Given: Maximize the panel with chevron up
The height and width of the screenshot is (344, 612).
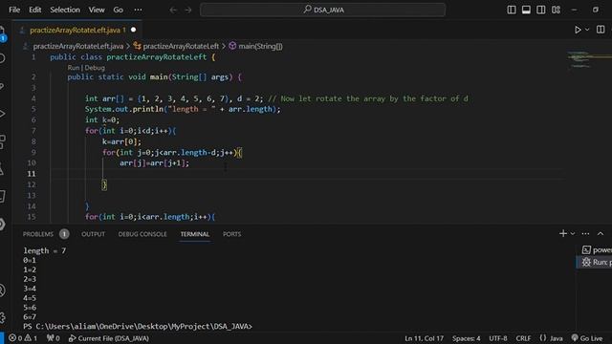Looking at the screenshot, I should (x=601, y=233).
